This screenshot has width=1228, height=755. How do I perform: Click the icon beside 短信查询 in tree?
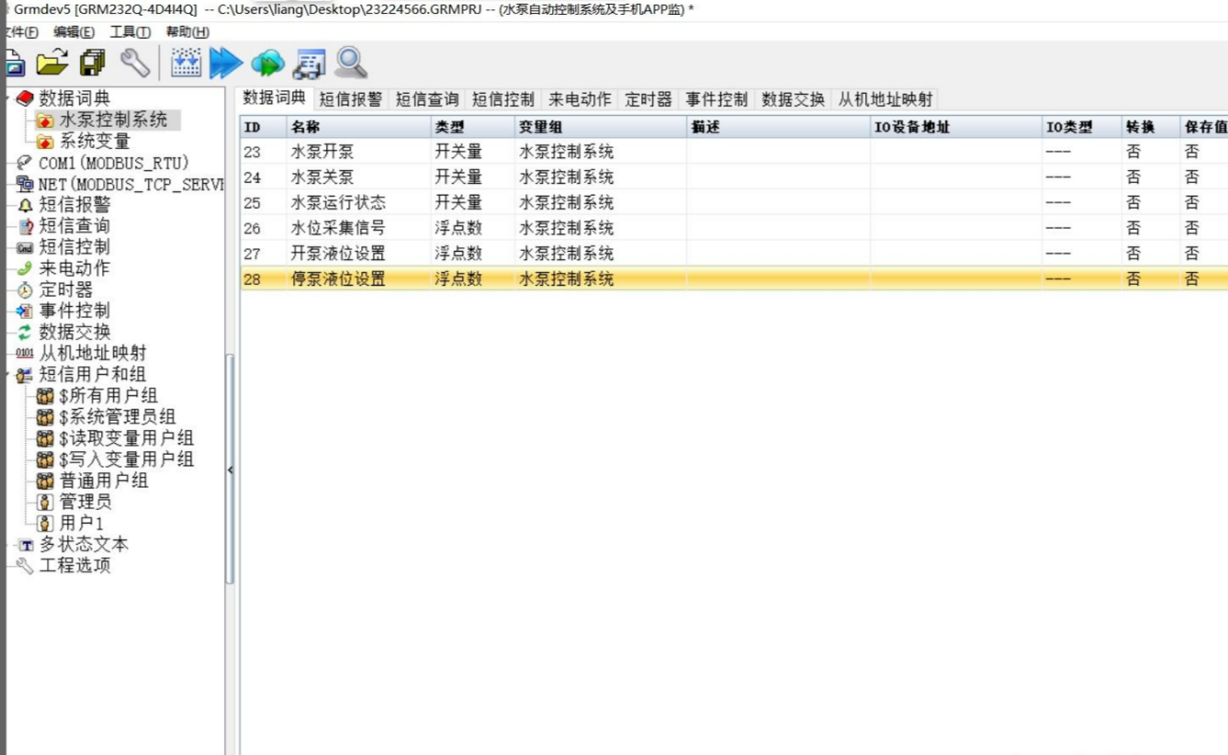click(x=25, y=226)
